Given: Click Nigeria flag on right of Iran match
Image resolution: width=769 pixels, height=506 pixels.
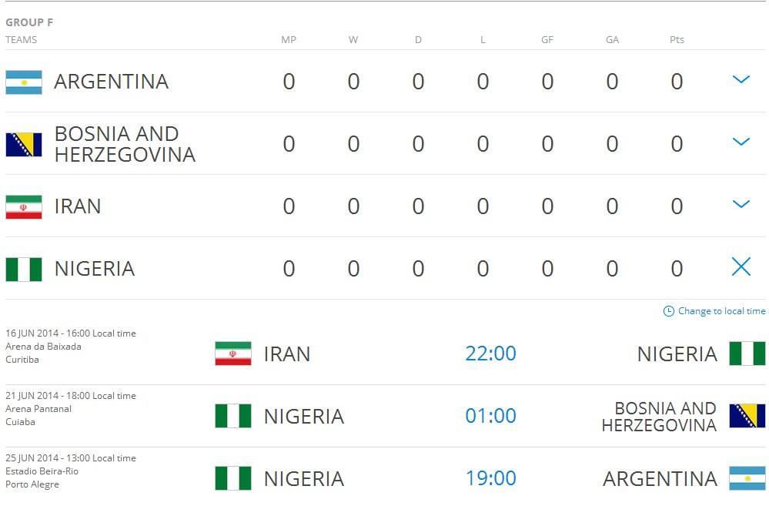Looking at the screenshot, I should 747,354.
